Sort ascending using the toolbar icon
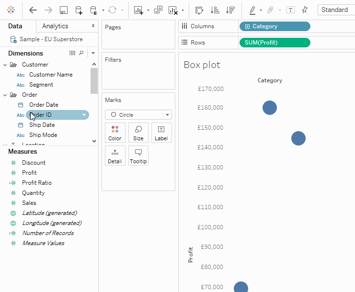355x292 pixels. coord(215,10)
